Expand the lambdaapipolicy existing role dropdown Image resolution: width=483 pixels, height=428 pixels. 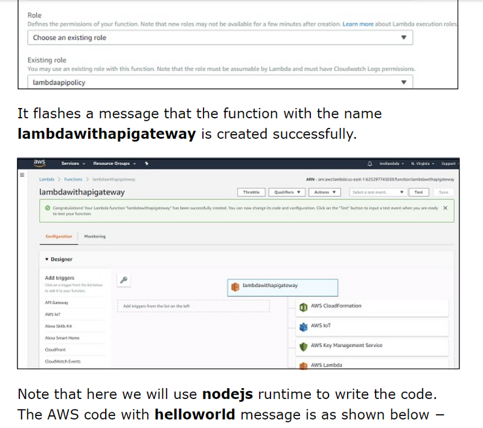pyautogui.click(x=220, y=83)
